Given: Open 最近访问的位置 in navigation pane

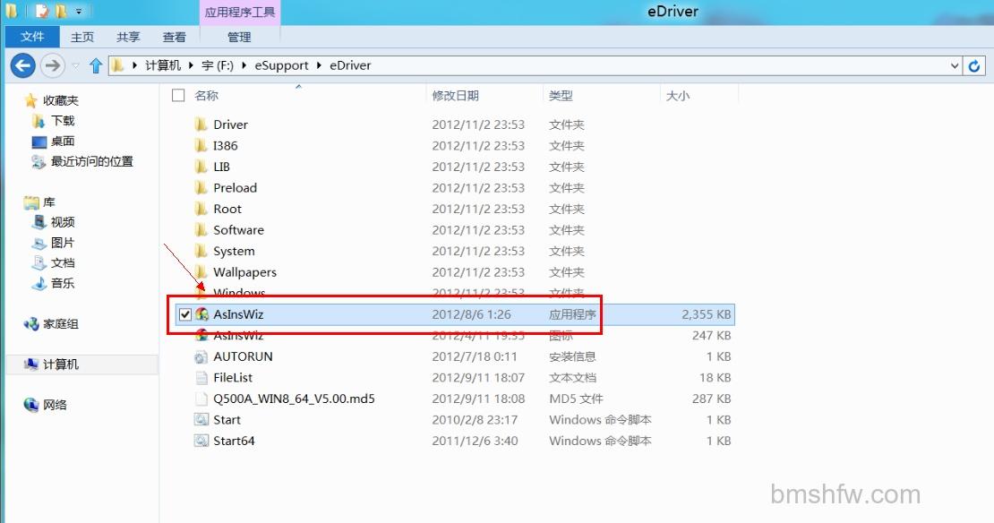Looking at the screenshot, I should coord(92,161).
